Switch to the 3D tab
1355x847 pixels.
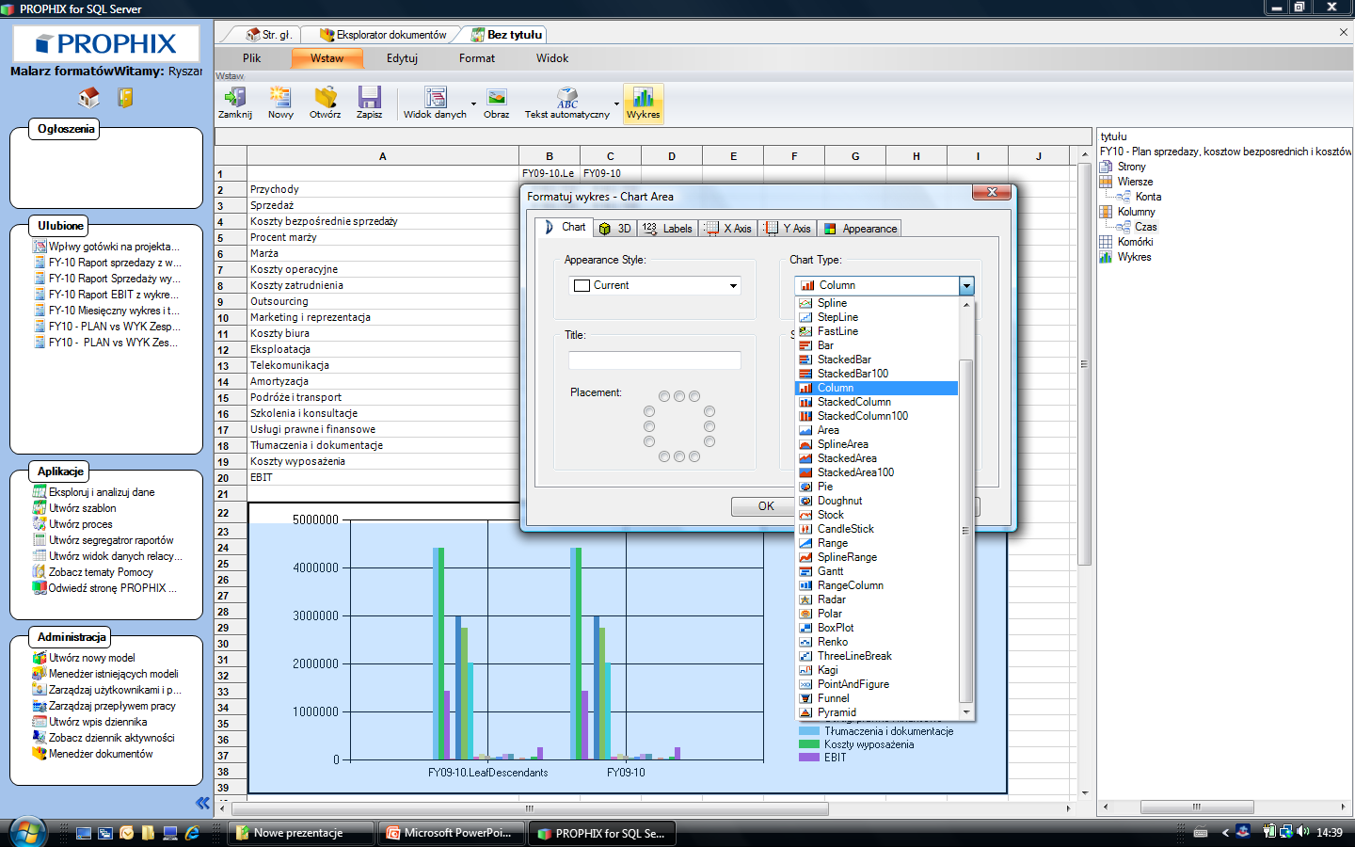point(615,229)
